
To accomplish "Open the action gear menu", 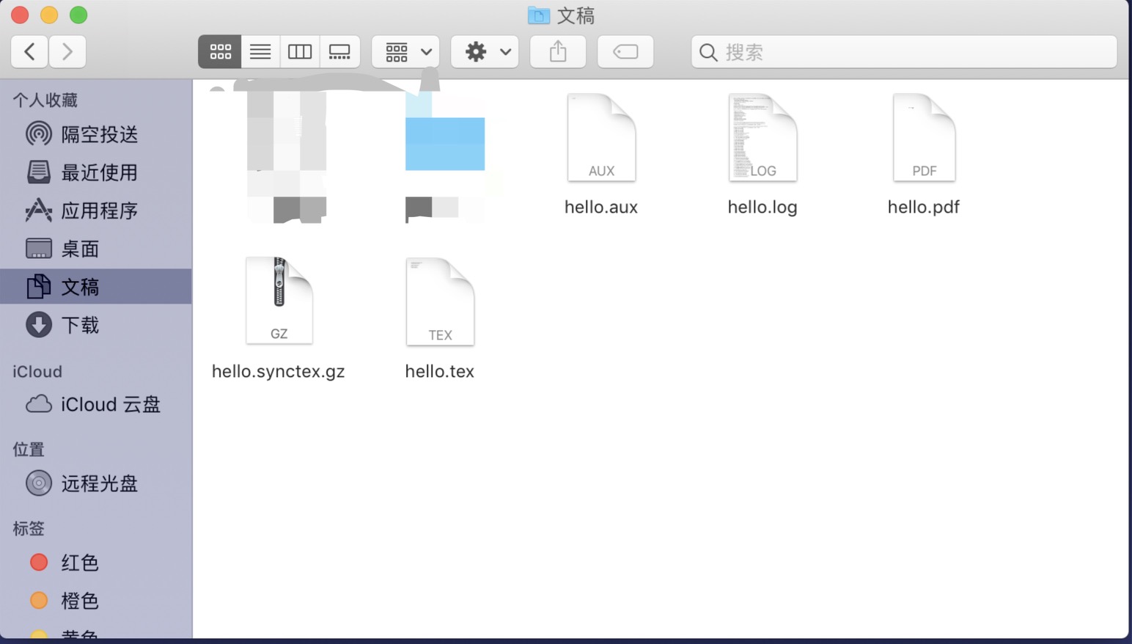I will click(x=484, y=51).
